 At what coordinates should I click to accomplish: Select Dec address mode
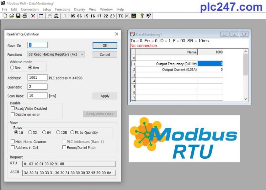click(12, 68)
